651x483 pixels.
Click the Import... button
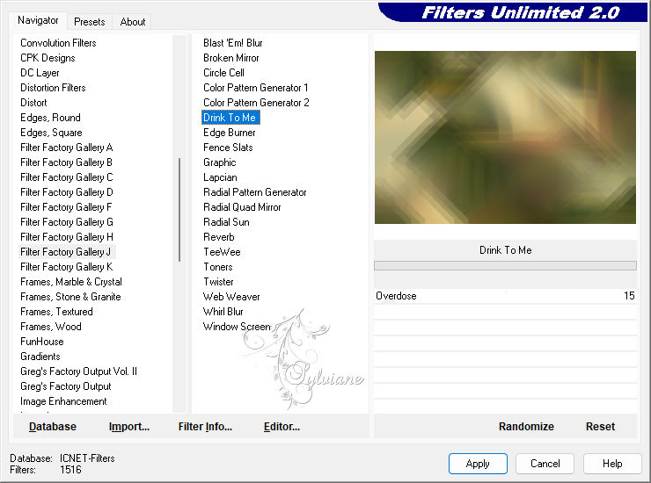(129, 427)
